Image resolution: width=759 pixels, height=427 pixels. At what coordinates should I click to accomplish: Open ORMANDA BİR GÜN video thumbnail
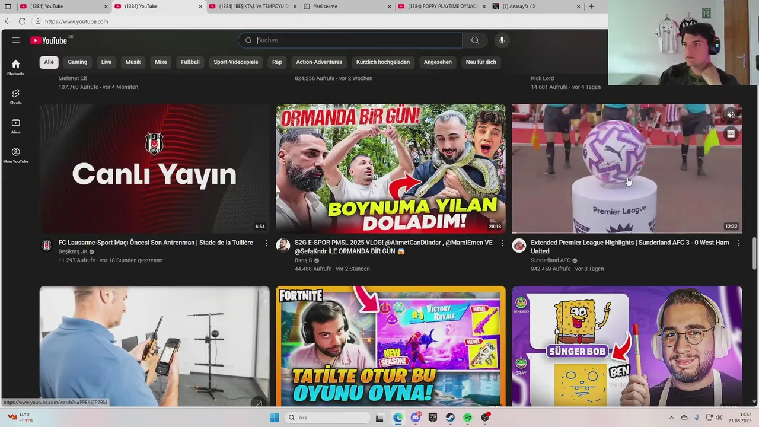[390, 168]
